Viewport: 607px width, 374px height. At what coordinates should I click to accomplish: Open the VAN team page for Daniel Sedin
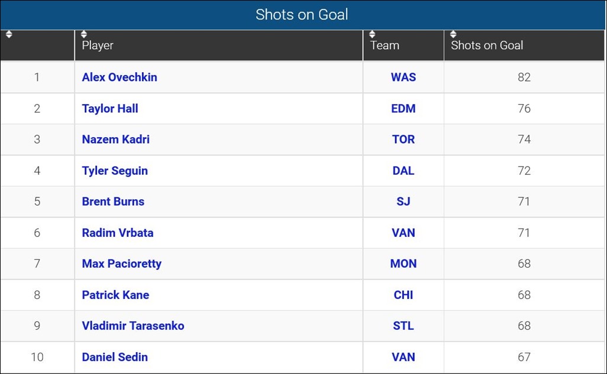pos(403,357)
